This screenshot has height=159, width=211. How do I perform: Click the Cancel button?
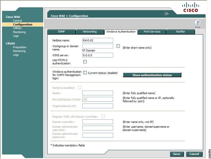tap(194, 154)
